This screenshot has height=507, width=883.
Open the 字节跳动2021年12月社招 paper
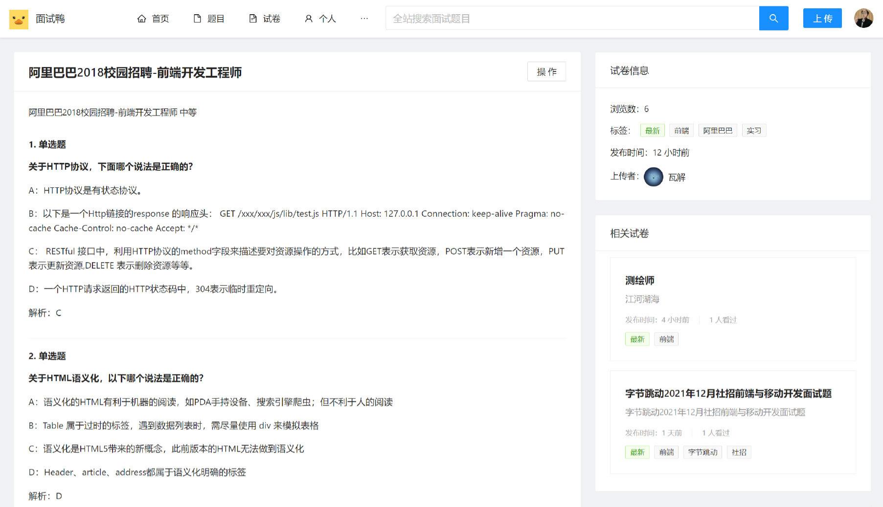(729, 393)
